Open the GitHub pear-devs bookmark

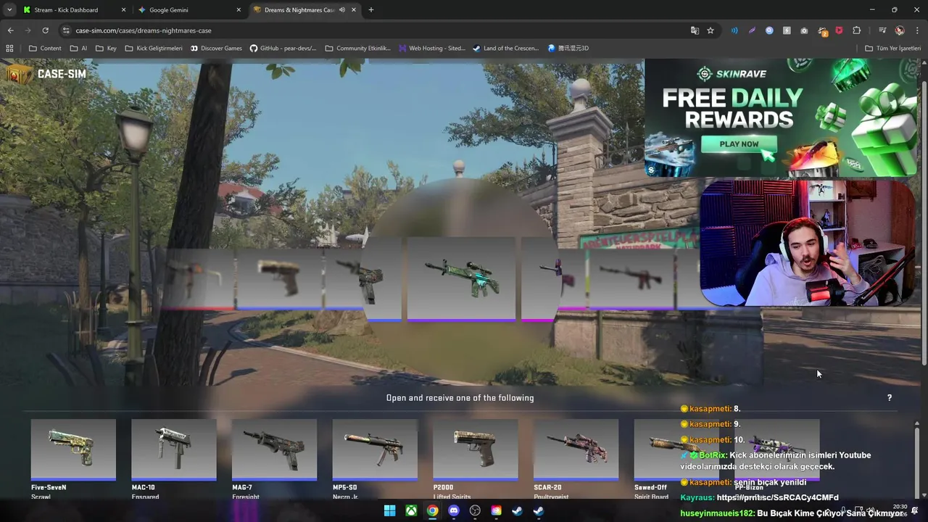(x=283, y=49)
